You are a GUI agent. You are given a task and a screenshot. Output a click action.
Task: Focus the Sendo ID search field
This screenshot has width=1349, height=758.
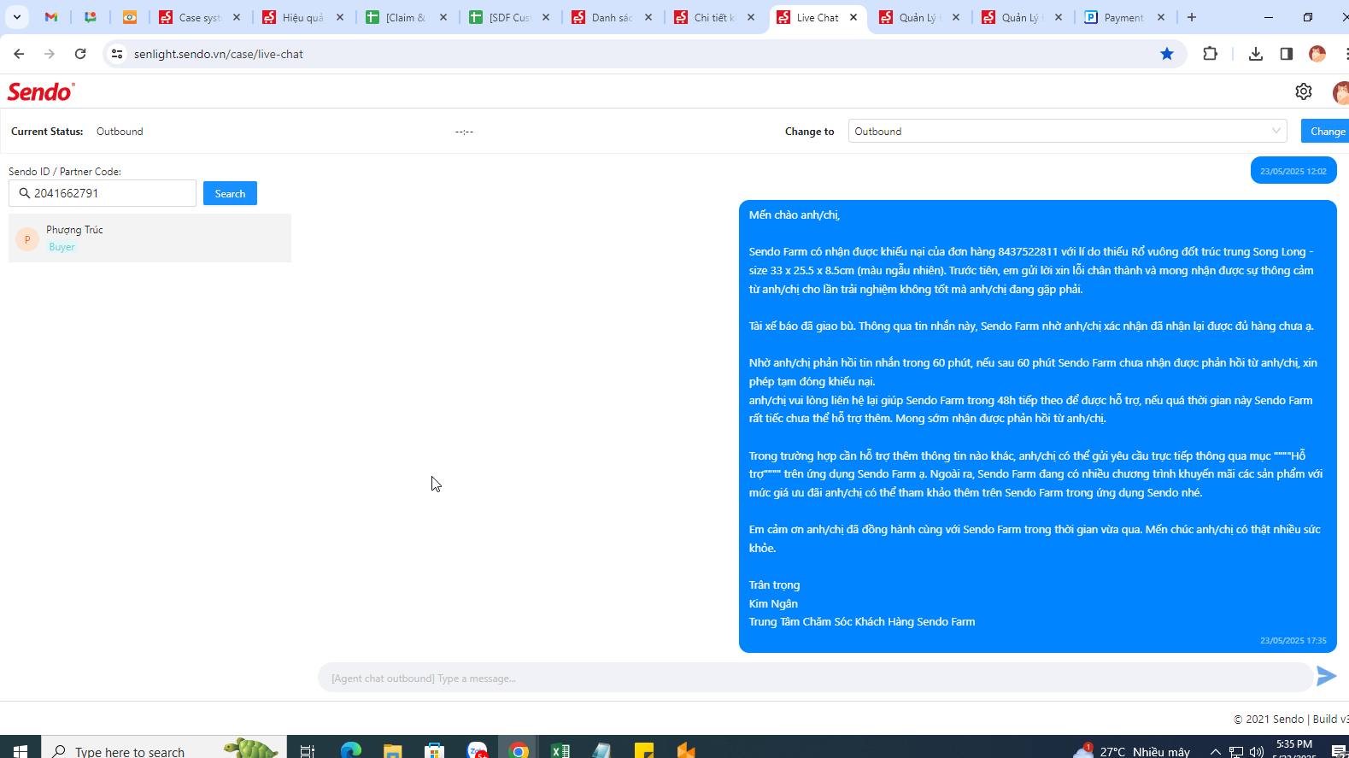(103, 193)
